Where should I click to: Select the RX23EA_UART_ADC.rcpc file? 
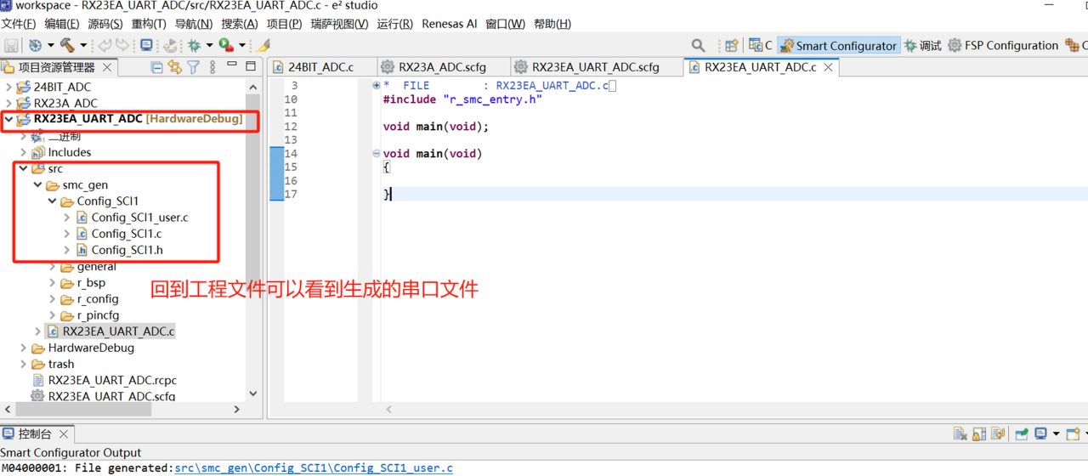[112, 380]
